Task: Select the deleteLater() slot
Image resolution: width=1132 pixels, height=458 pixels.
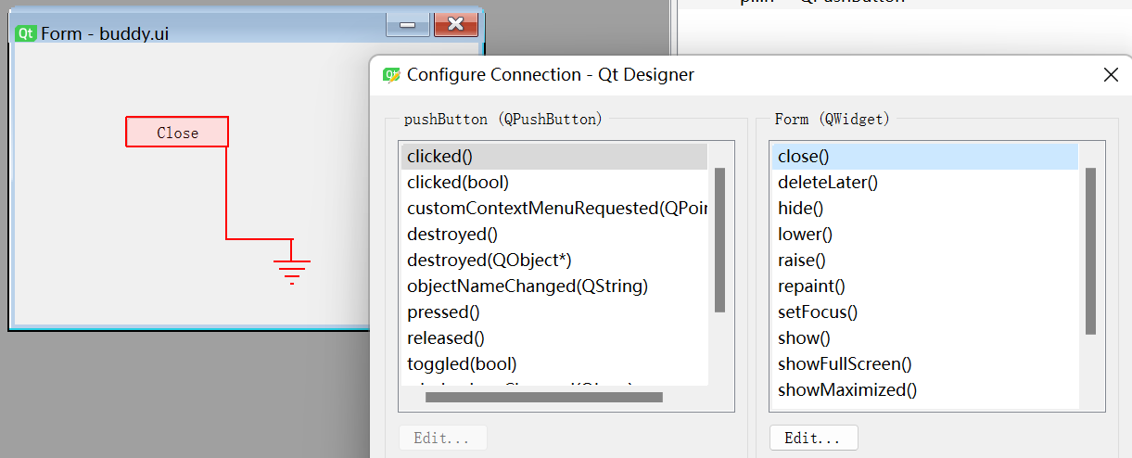Action: (925, 183)
